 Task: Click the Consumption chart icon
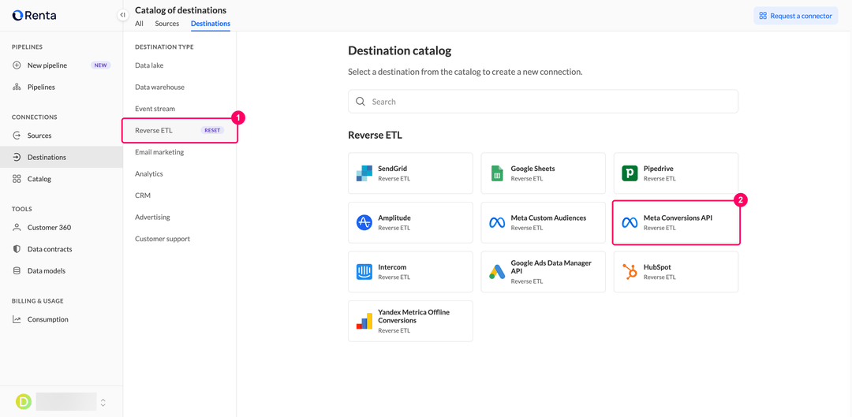[x=17, y=319]
